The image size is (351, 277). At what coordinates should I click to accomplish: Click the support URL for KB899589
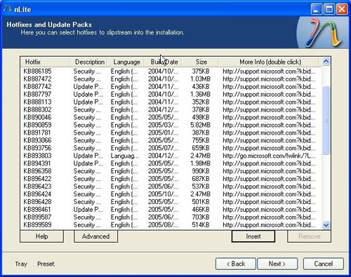(269, 225)
